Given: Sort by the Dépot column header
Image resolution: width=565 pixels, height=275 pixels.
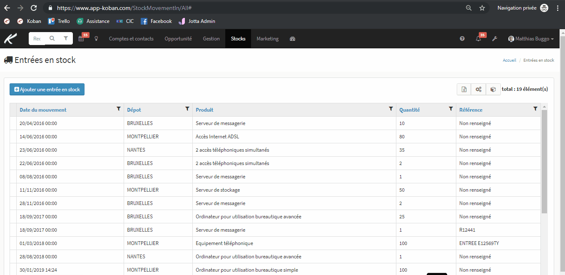Looking at the screenshot, I should click(134, 110).
